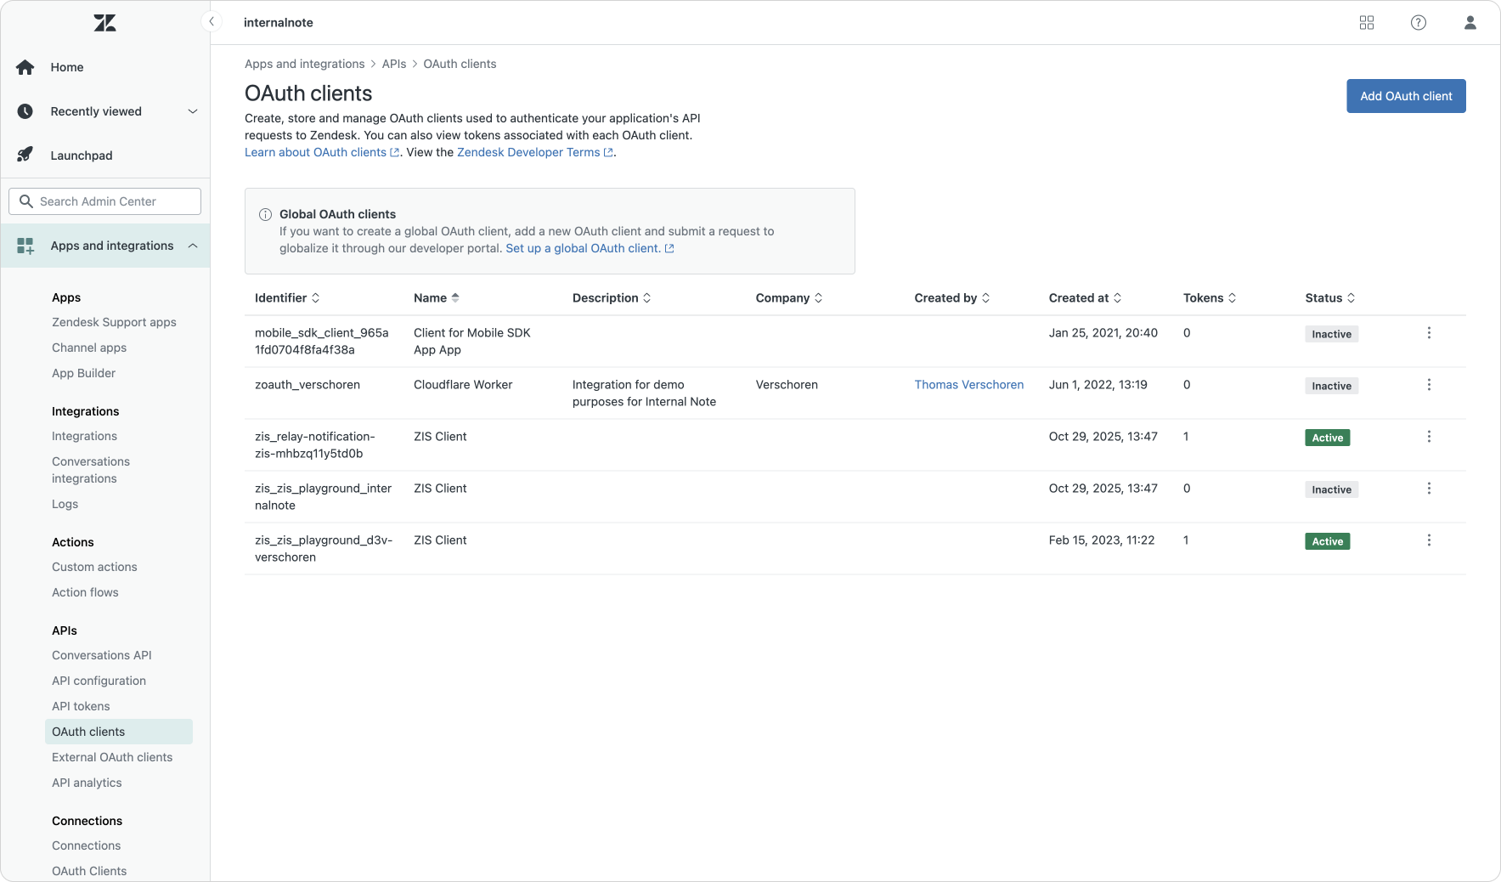Image resolution: width=1501 pixels, height=882 pixels.
Task: Select OAuth clients under APIs
Action: 119,732
